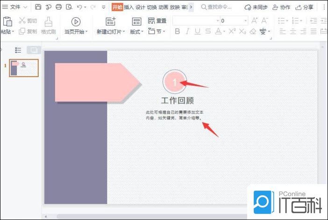Click the 新建幻灯片 new slide icon
This screenshot has width=328, height=220.
pos(110,22)
